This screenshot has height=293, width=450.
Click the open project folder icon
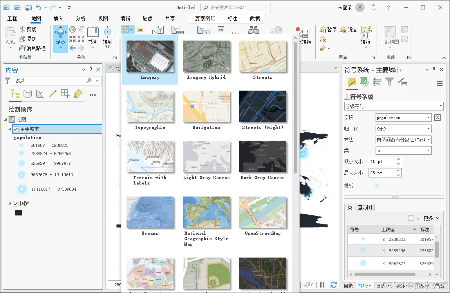[x=18, y=7]
